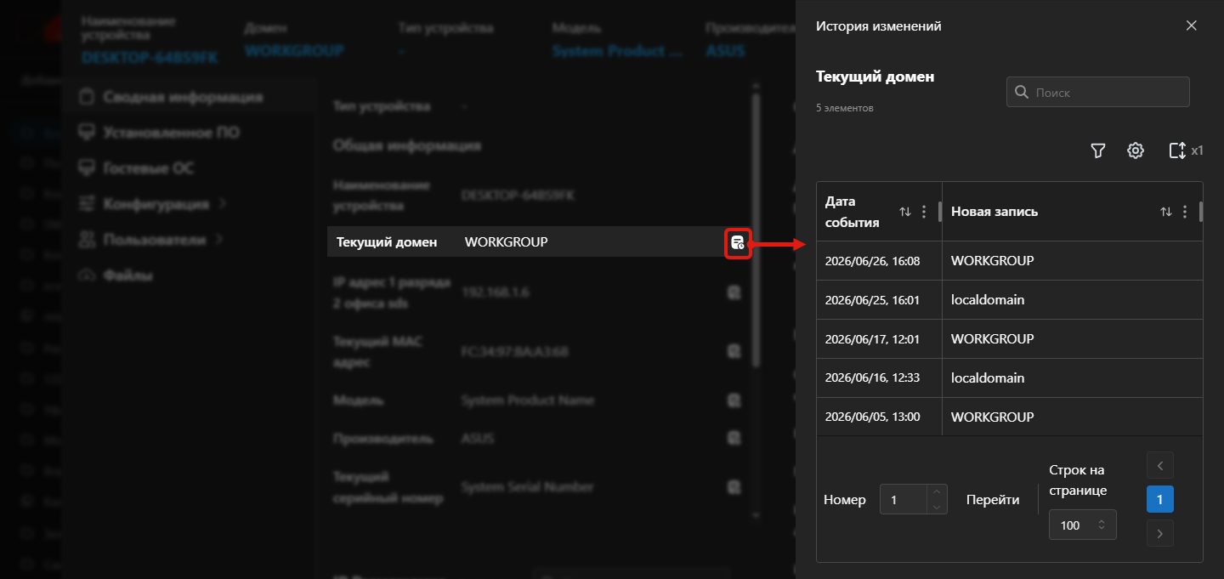
Task: Click the Перейти button
Action: 993,500
